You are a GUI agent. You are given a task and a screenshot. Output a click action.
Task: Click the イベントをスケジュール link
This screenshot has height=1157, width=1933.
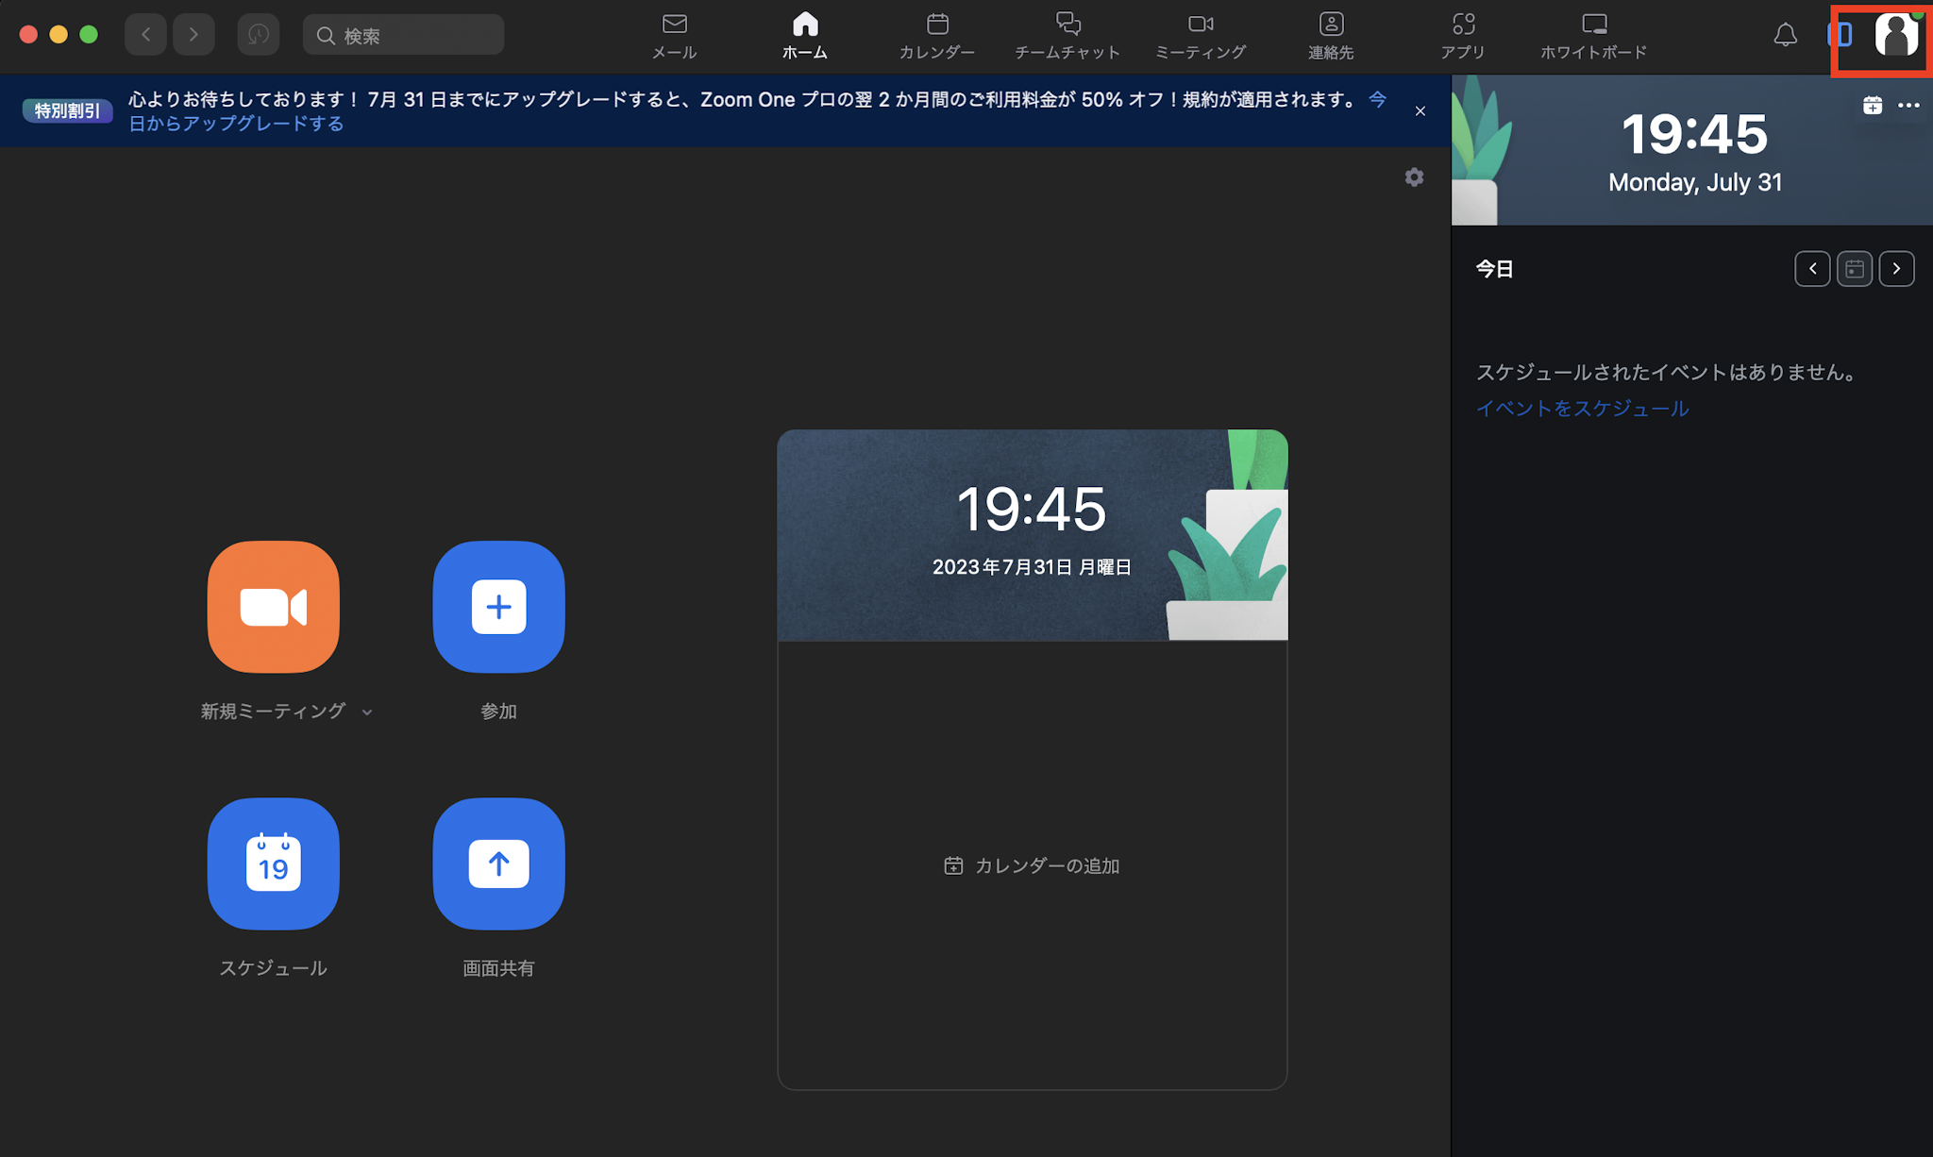pos(1582,409)
